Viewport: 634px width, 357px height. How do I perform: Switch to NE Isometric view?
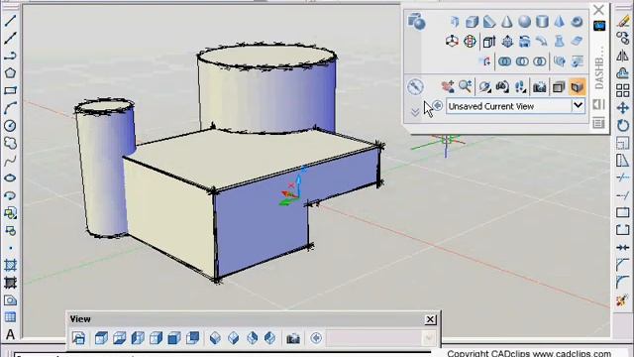point(252,338)
